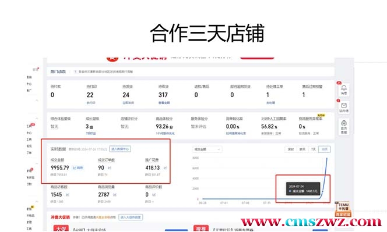Open optimization link under 商品体验分 93.26
The image size is (387, 232).
click(165, 133)
